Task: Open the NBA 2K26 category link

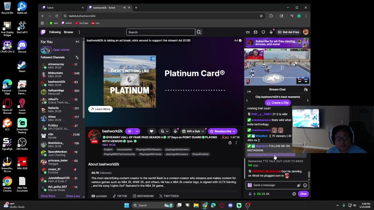Action: coord(109,145)
